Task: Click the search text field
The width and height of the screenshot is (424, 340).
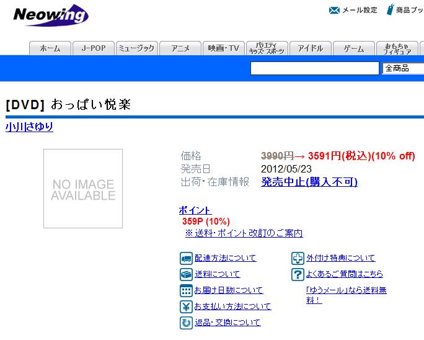Action: pyautogui.click(x=315, y=68)
